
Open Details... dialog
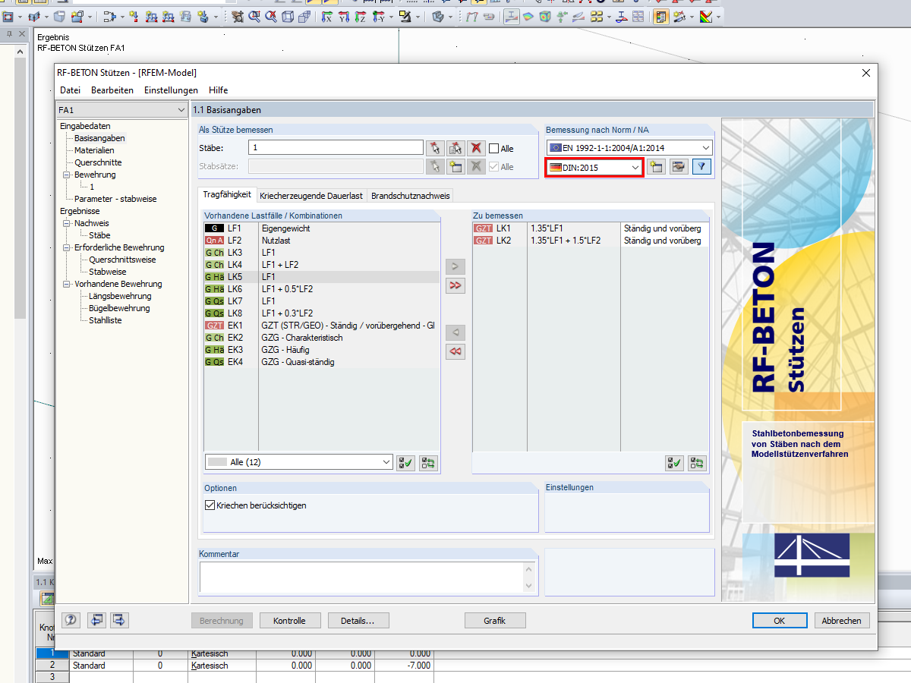[x=358, y=621]
